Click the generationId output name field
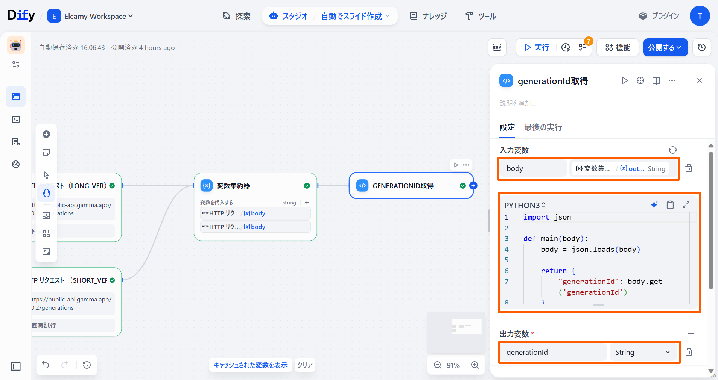Viewport: 718px width, 380px height. (x=553, y=352)
